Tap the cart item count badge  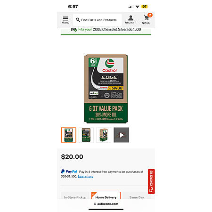point(150,15)
